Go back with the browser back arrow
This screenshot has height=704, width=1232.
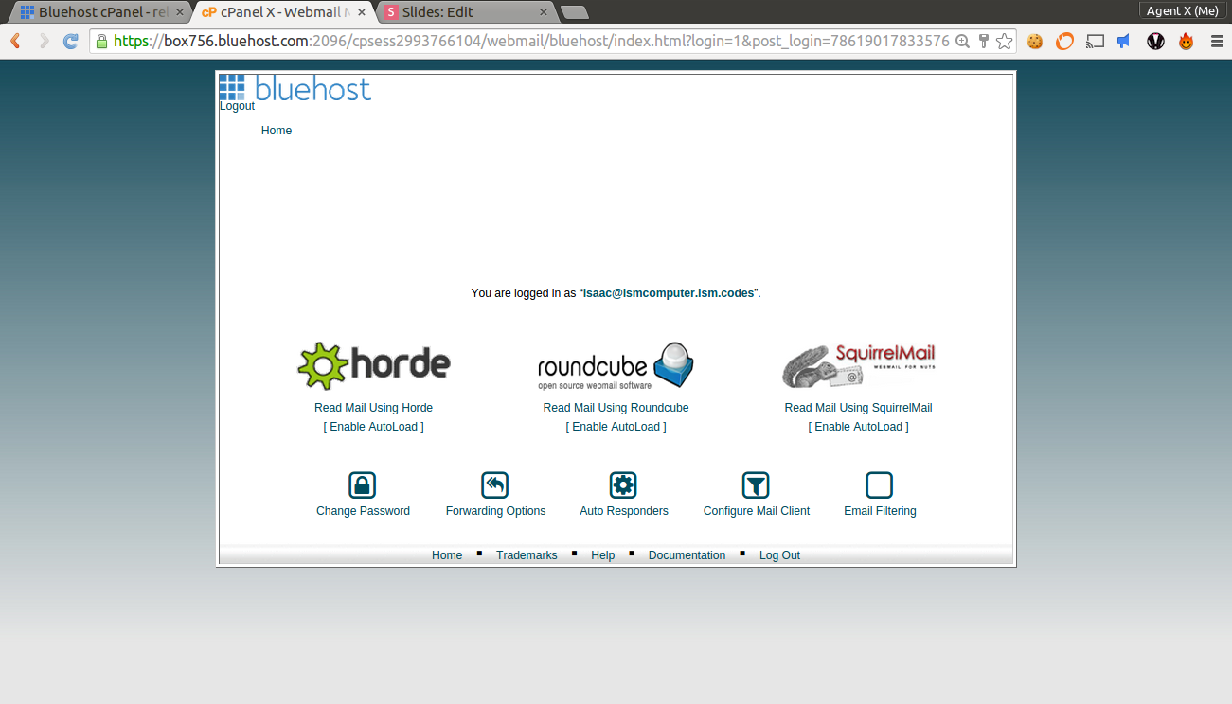tap(16, 41)
